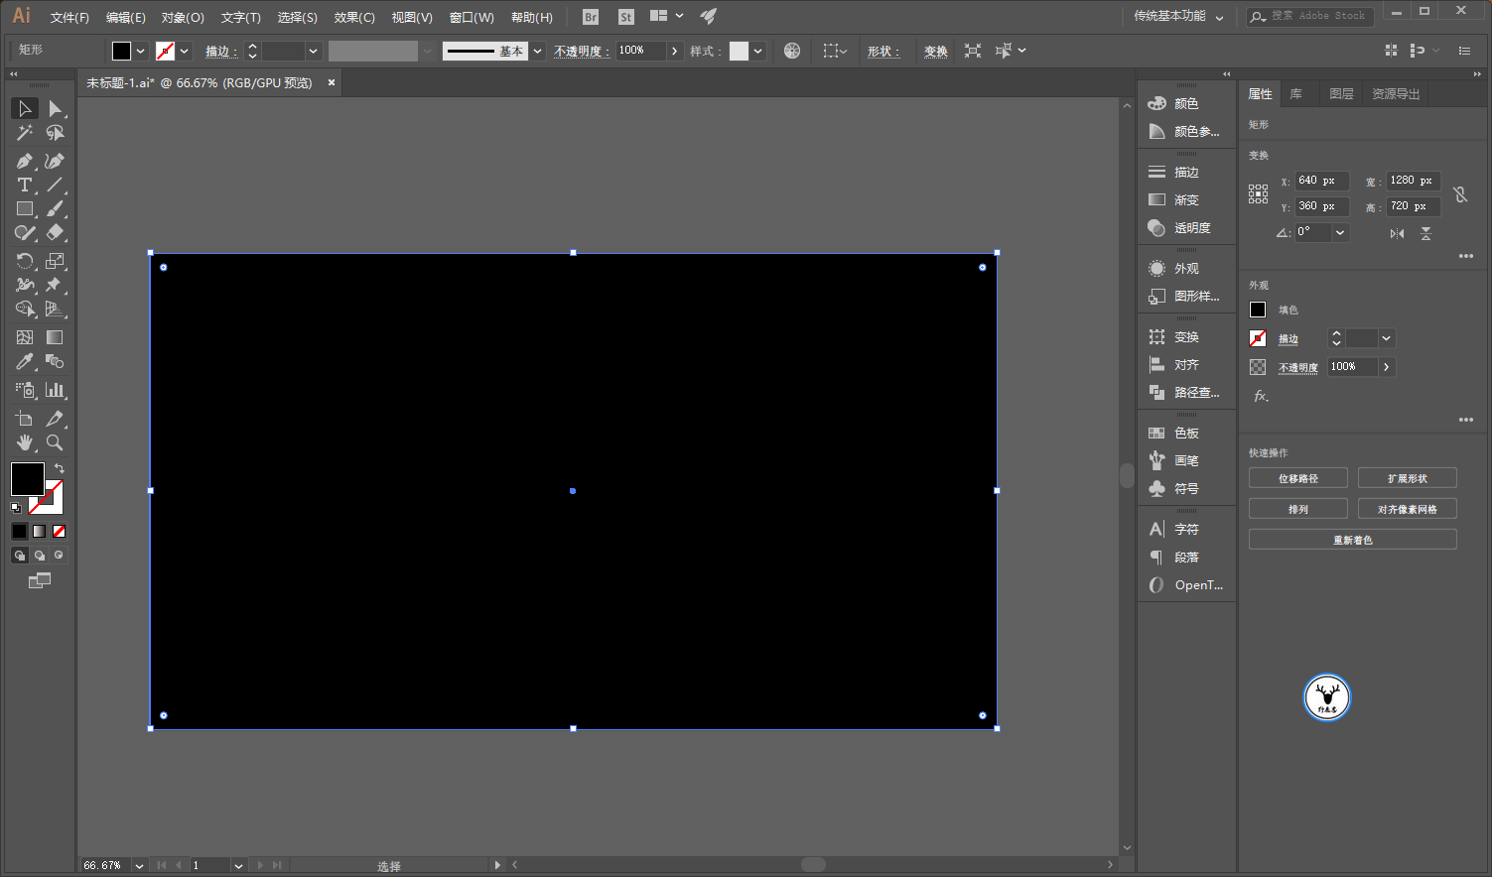Switch to the 资源导出 tab
The height and width of the screenshot is (877, 1492).
coord(1396,93)
